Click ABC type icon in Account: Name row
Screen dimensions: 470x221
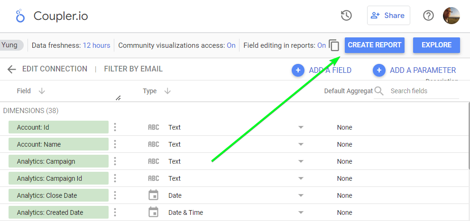[154, 144]
